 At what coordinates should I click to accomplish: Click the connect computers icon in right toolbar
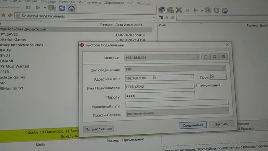tap(162, 10)
